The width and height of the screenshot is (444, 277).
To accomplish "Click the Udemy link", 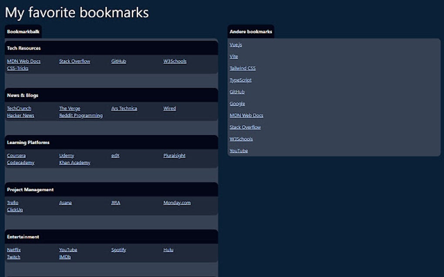I will pos(67,155).
